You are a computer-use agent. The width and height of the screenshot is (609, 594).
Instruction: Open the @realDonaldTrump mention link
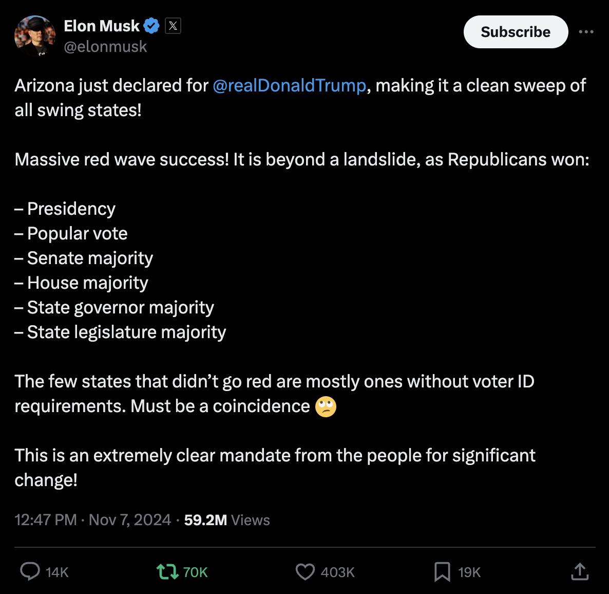click(x=289, y=85)
